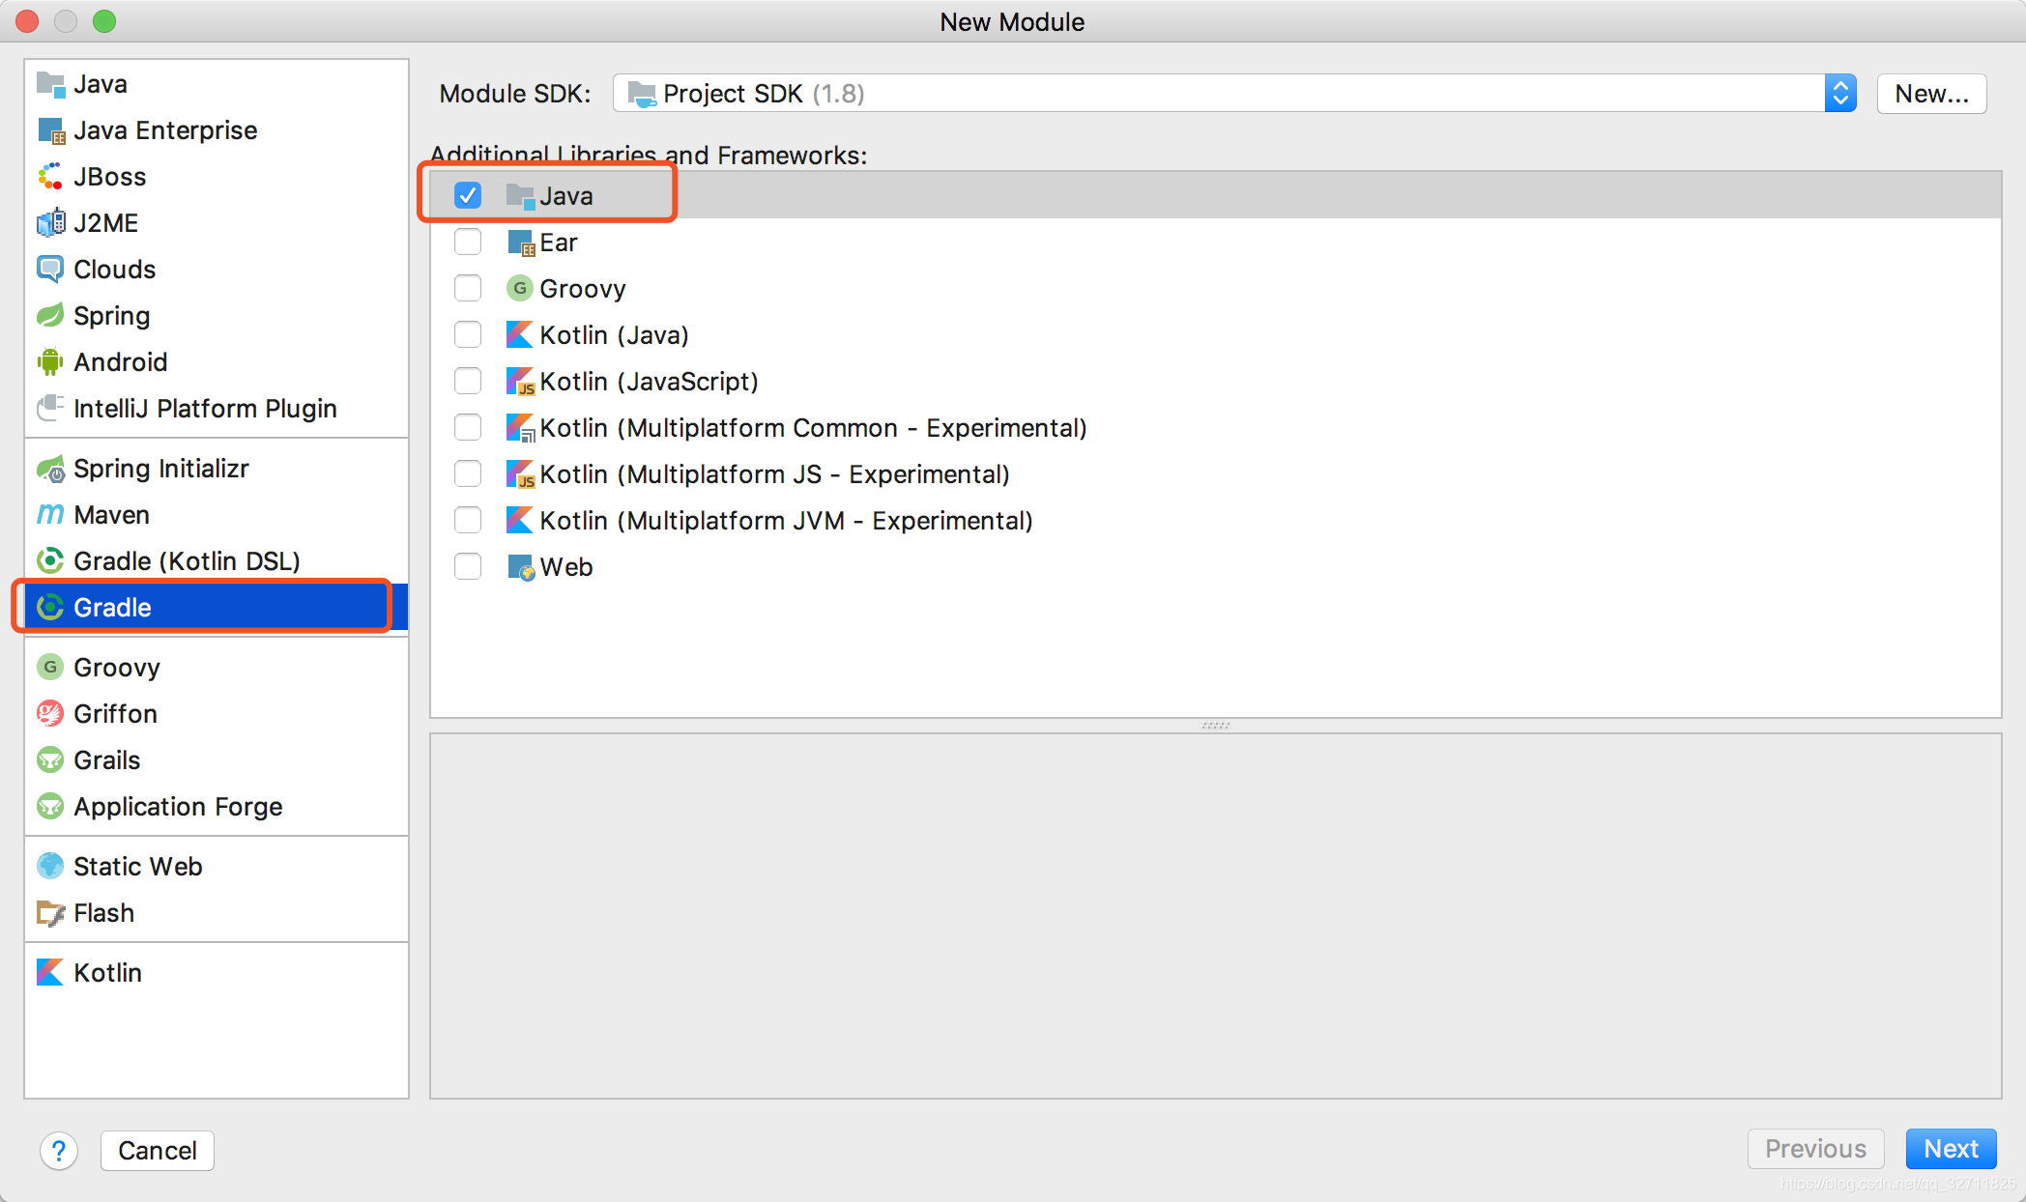Click the Project SDK (1.8) combo box
2026x1202 pixels.
(x=1234, y=94)
